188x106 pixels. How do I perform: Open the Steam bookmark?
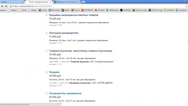66,10
